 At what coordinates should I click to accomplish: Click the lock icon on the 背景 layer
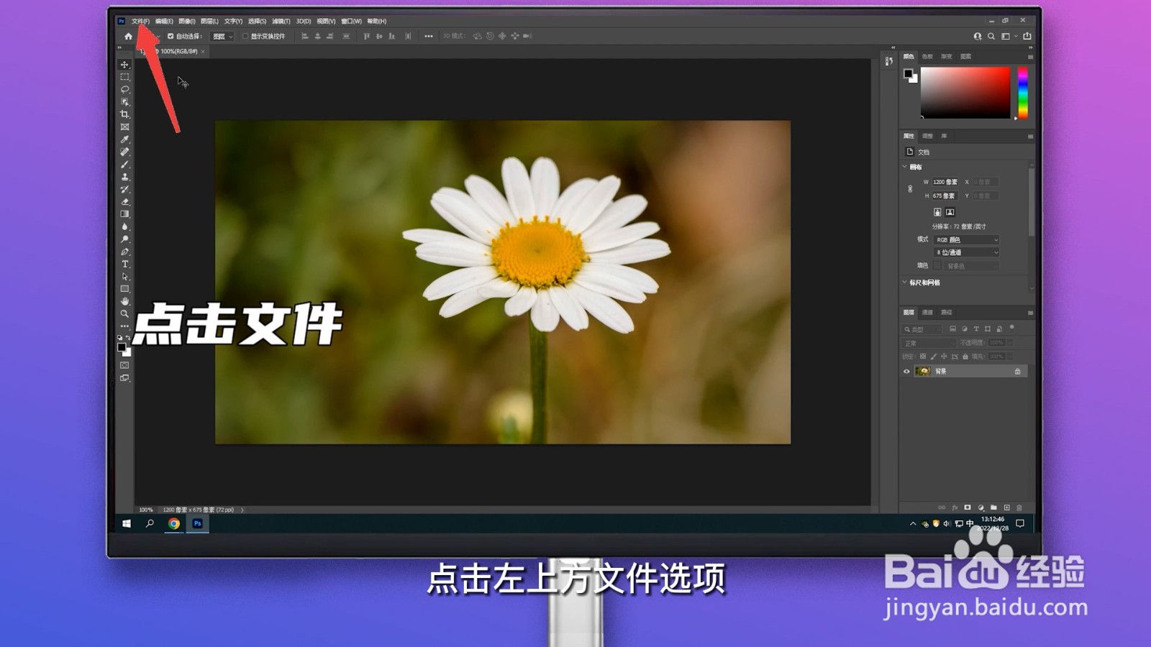[1017, 371]
